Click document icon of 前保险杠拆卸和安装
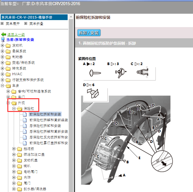 25,114
